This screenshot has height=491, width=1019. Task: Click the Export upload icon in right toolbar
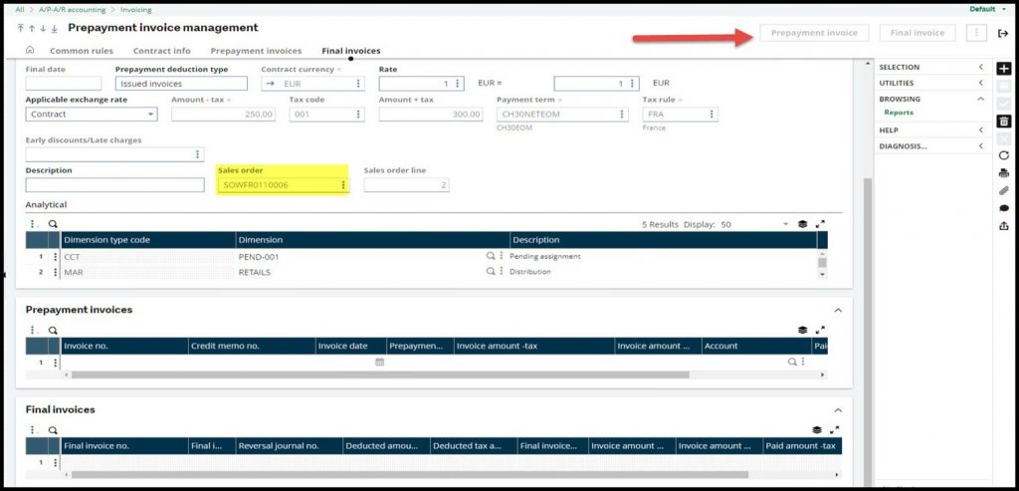[x=1003, y=226]
